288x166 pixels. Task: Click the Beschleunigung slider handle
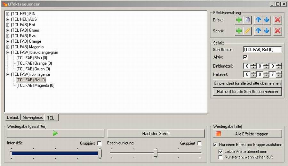point(155,153)
